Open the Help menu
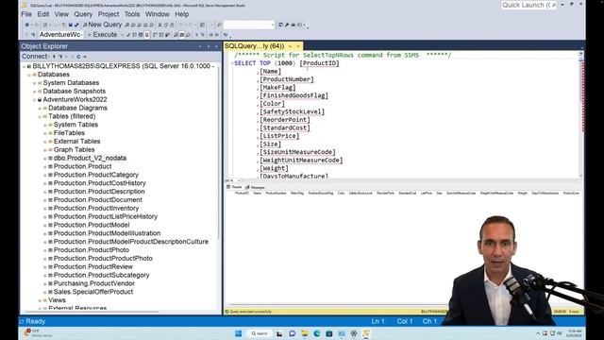Screen dimensions: 604x340 (x=182, y=14)
